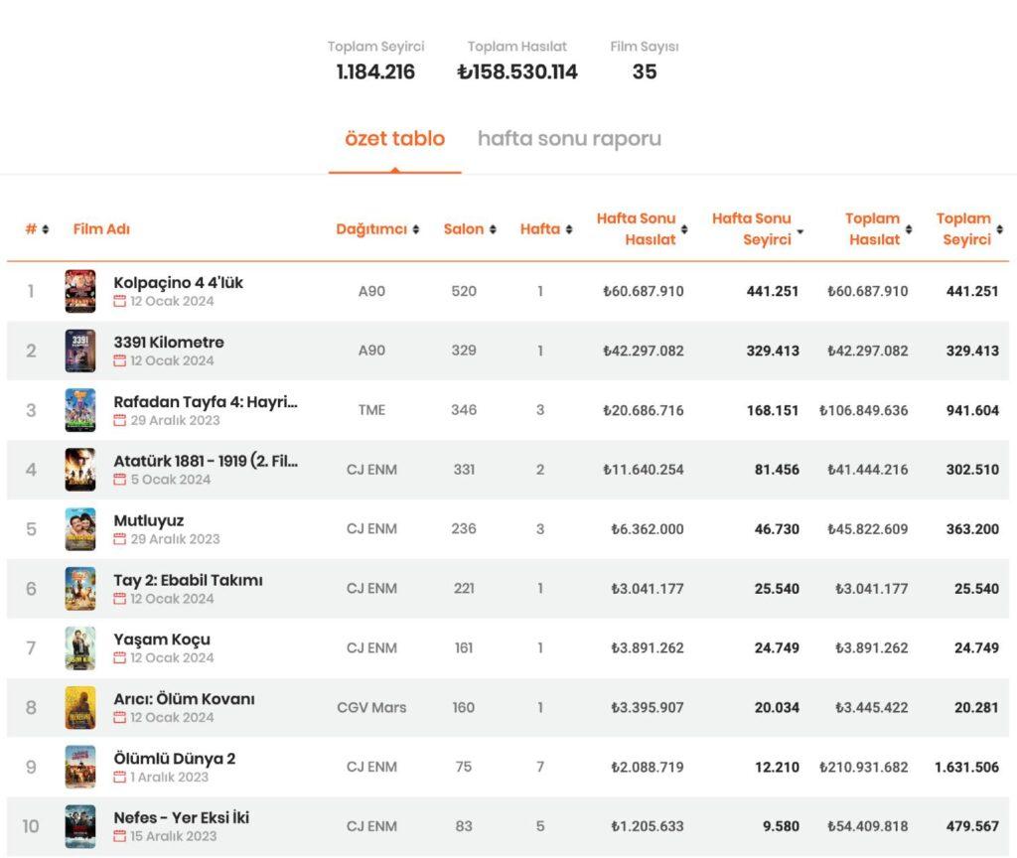Open the 3391 Kilometre film page

[169, 342]
